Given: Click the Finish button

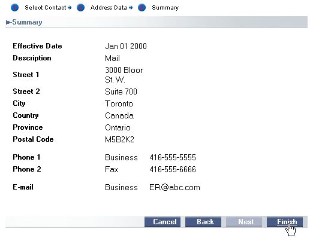Looking at the screenshot, I should point(285,222).
